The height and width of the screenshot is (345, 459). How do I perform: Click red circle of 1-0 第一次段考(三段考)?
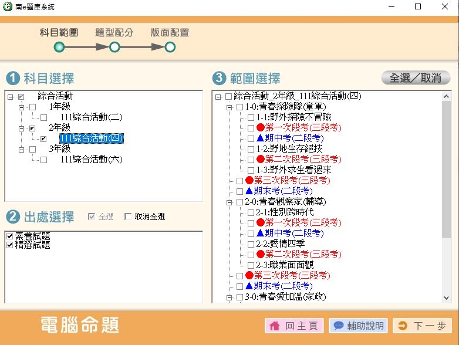[x=261, y=127]
